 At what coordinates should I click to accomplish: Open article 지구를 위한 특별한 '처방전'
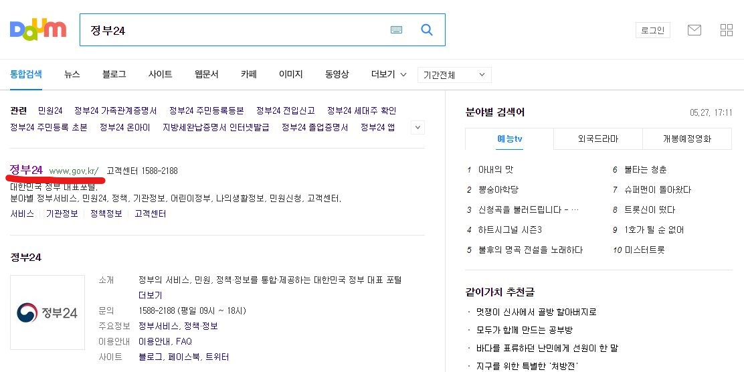527,366
